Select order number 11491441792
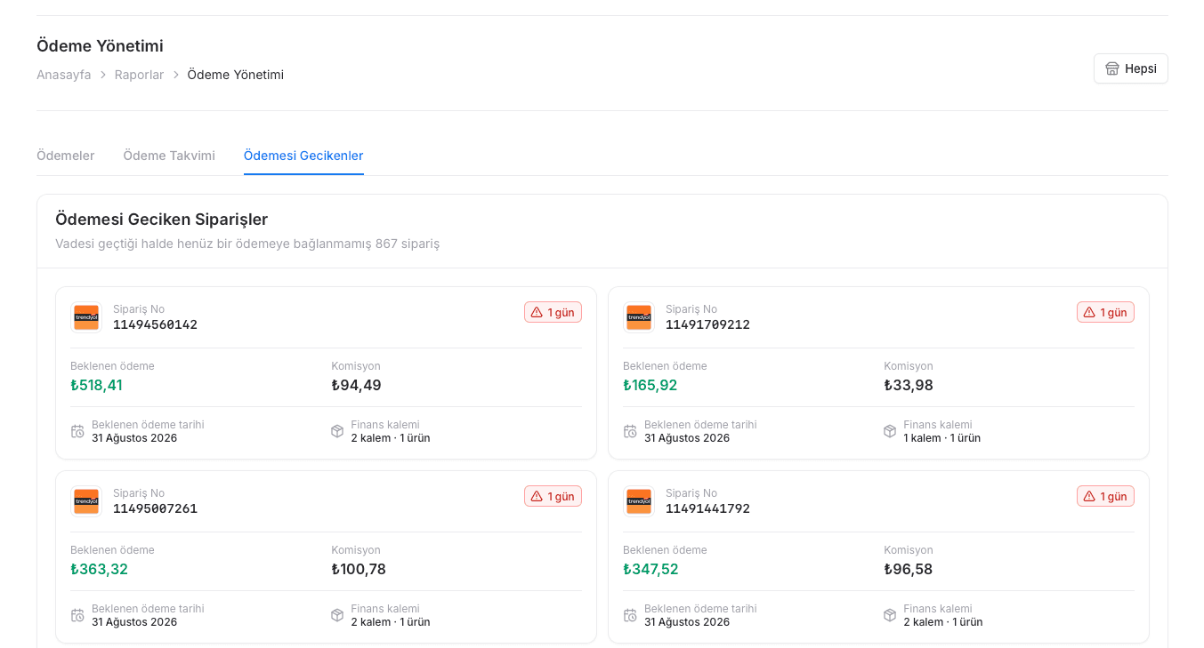This screenshot has height=648, width=1204. coord(707,508)
